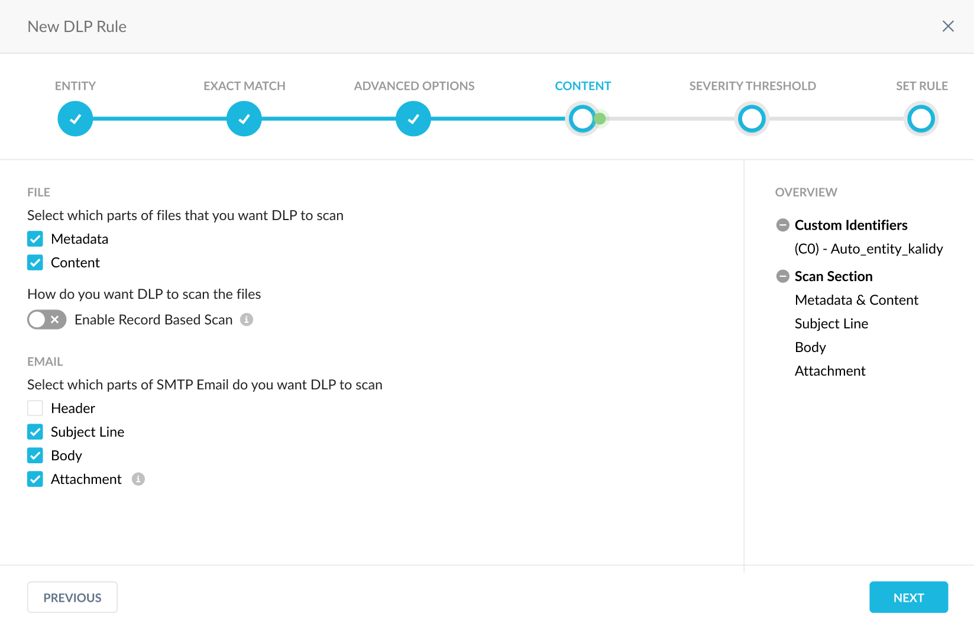Click the Set Rule step circle
974x623 pixels.
pyautogui.click(x=921, y=118)
